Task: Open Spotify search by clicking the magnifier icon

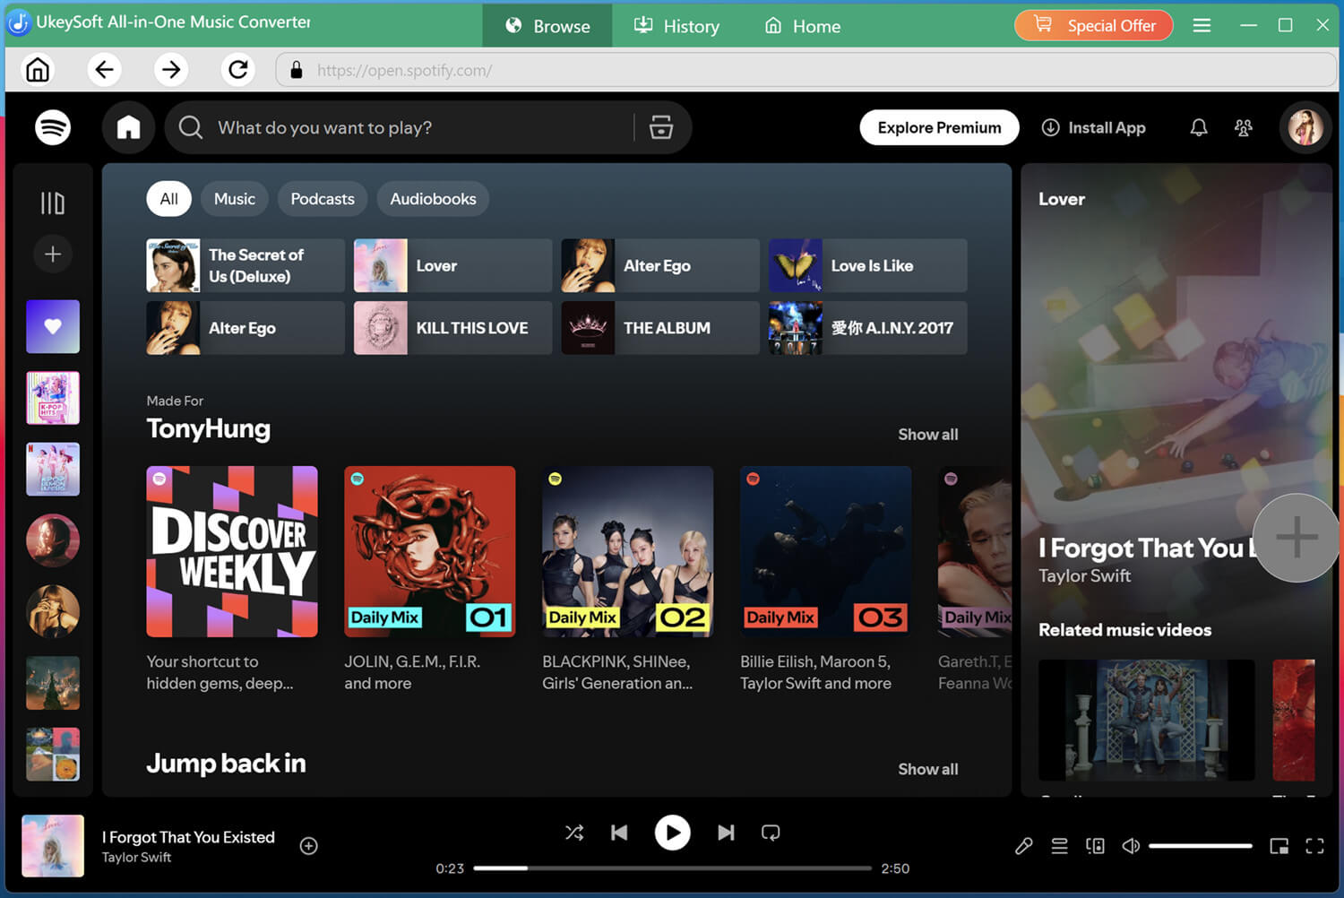Action: [x=191, y=127]
